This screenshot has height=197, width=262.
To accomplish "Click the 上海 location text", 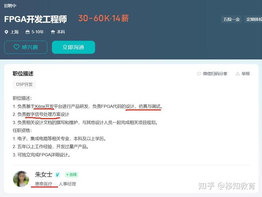I will point(15,32).
